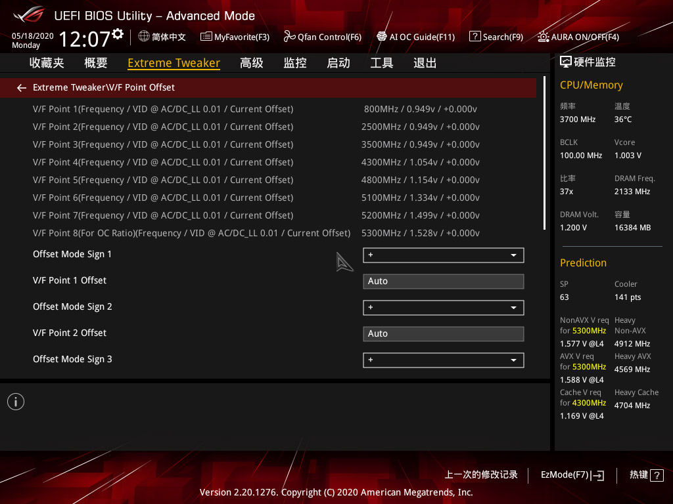Click the information icon in help panel
The image size is (673, 504).
point(16,402)
